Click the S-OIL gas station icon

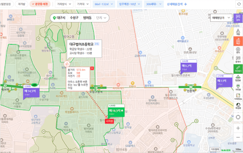tap(53, 84)
